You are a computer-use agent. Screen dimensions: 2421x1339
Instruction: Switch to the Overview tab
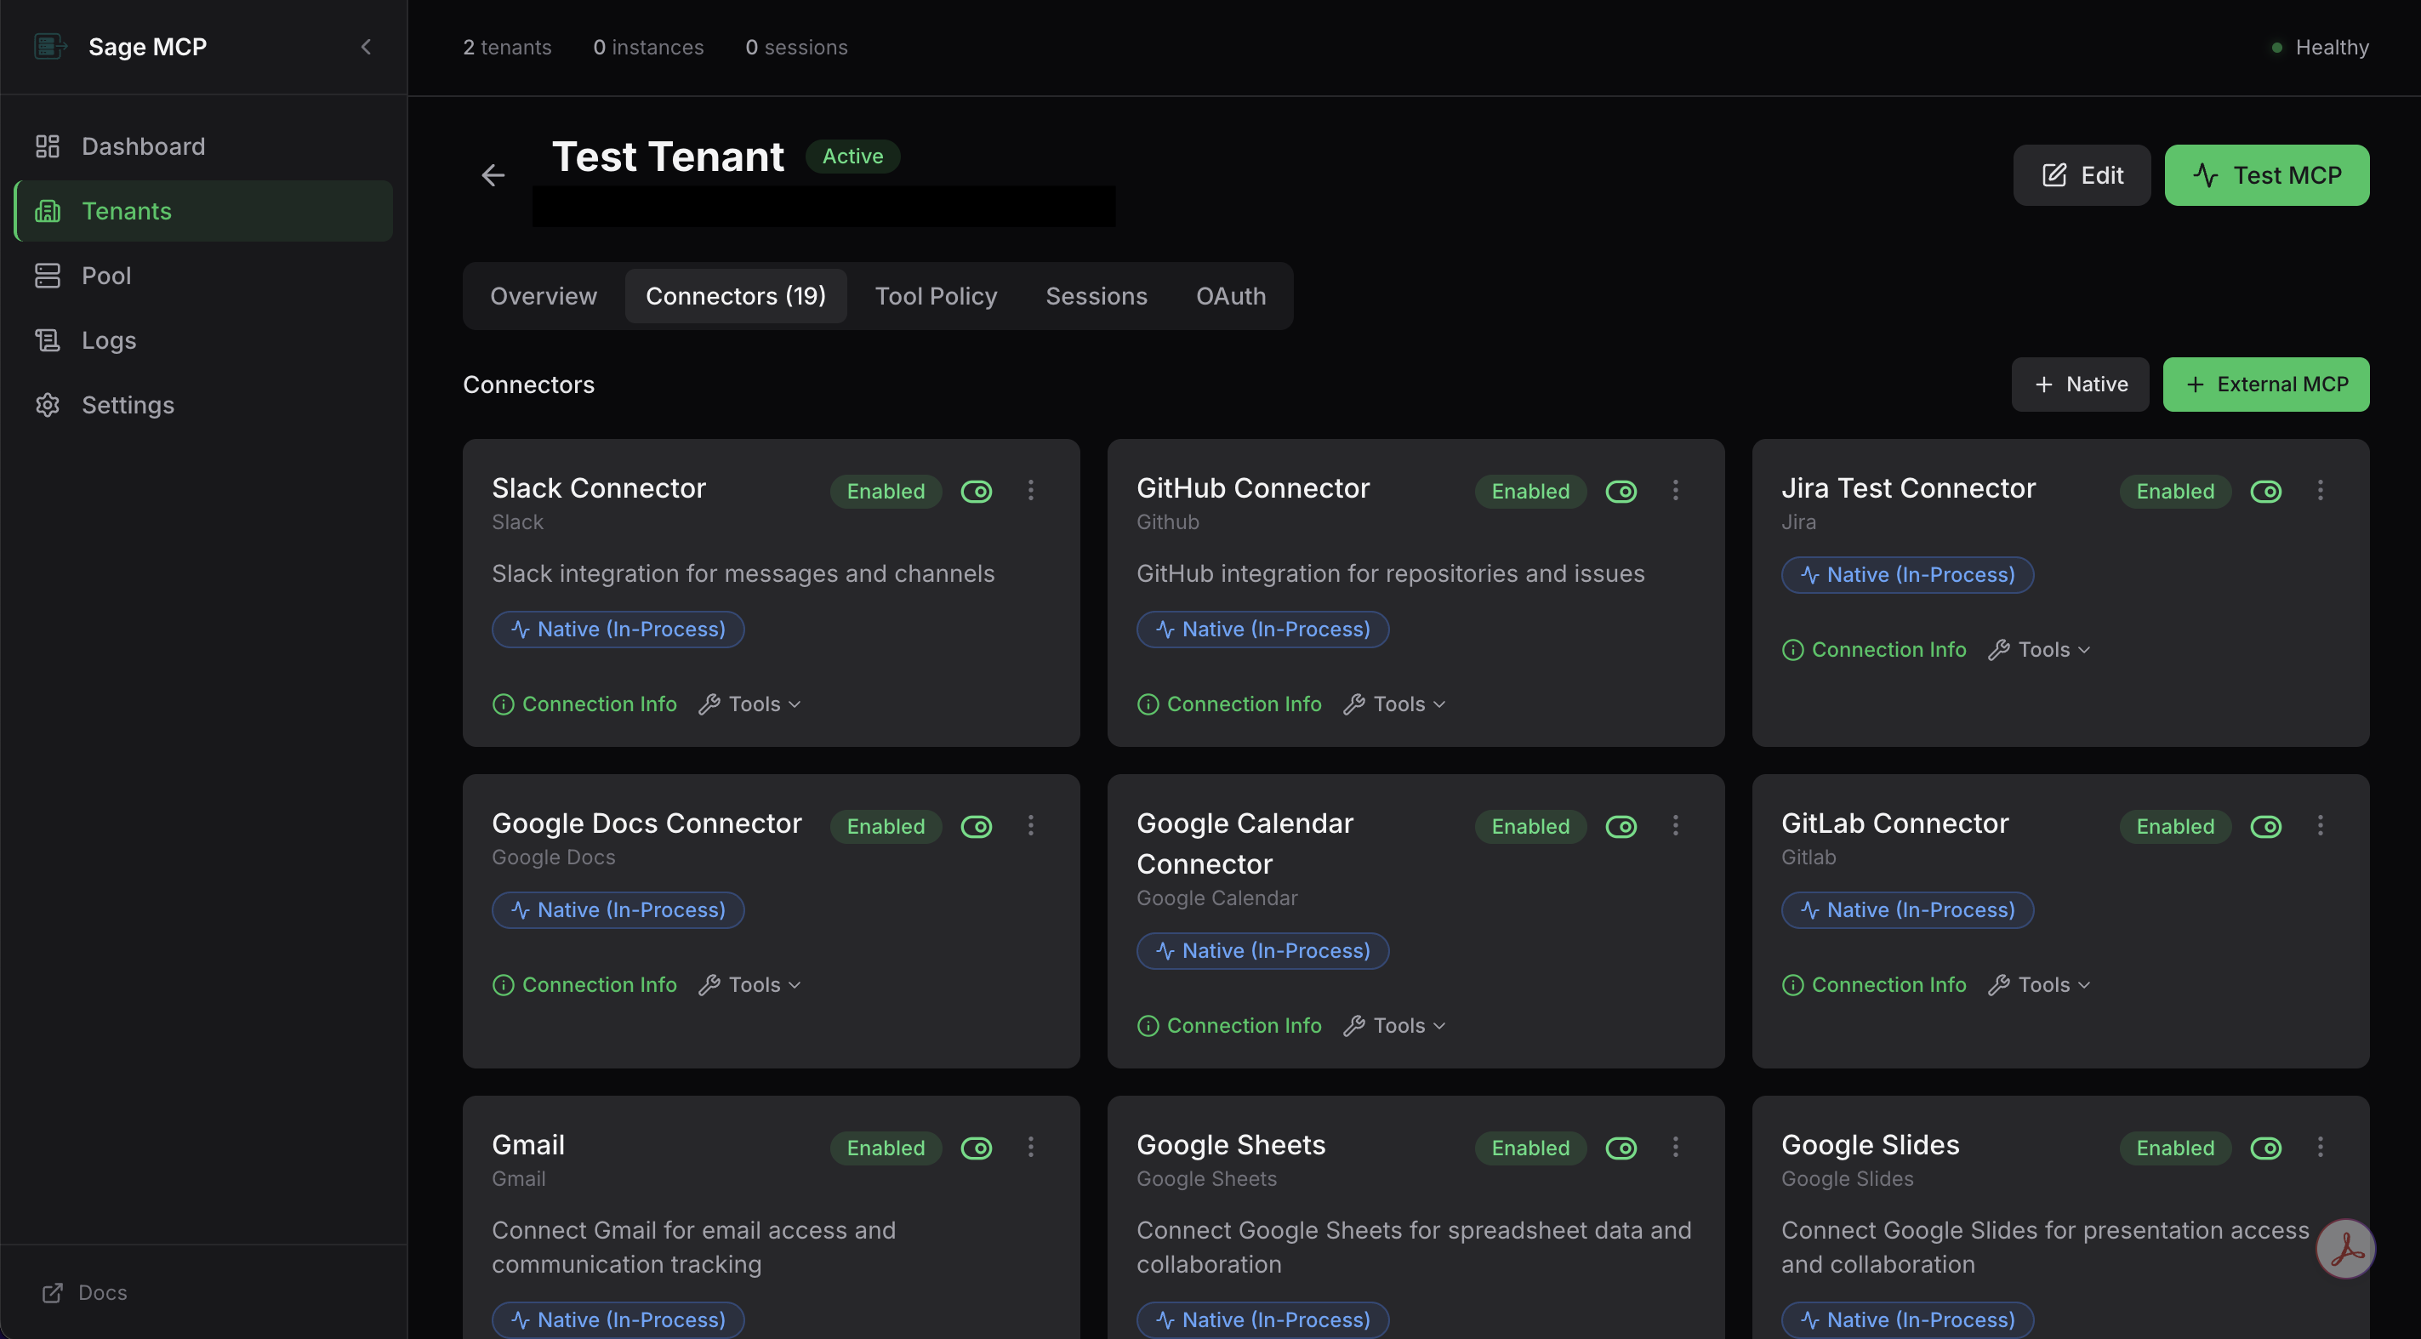pyautogui.click(x=544, y=296)
